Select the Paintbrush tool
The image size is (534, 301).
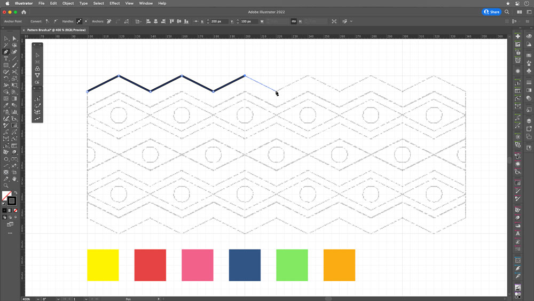14,65
